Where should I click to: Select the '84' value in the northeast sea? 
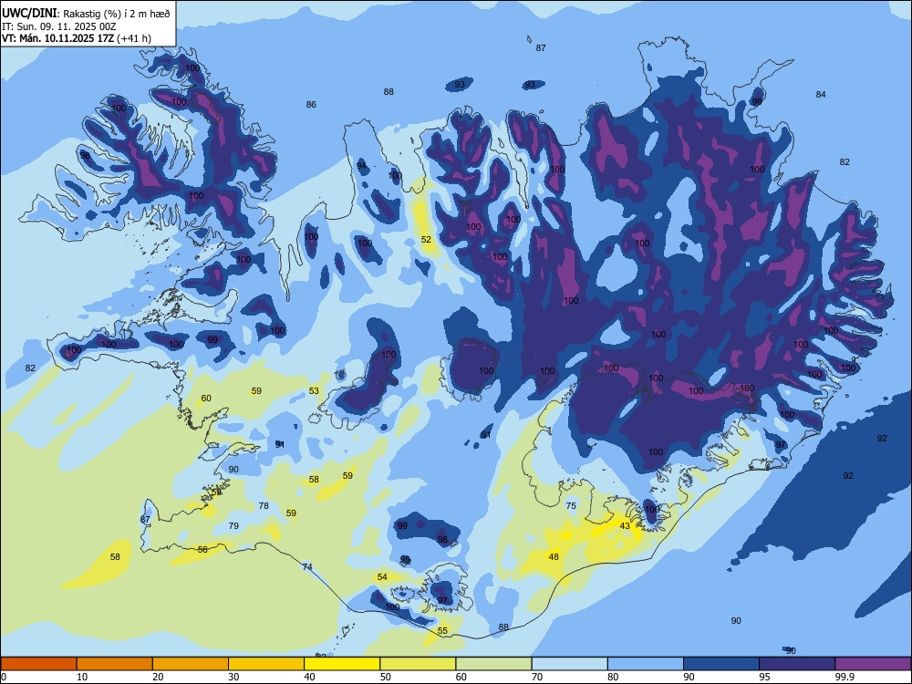point(821,94)
